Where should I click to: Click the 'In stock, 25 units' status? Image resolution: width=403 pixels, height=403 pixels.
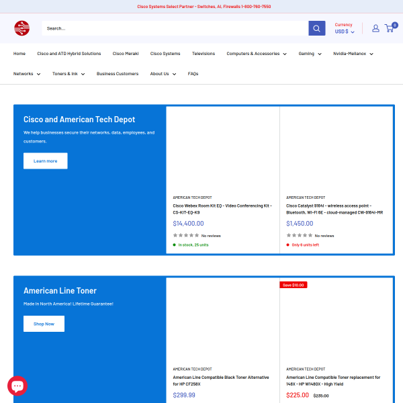click(191, 245)
